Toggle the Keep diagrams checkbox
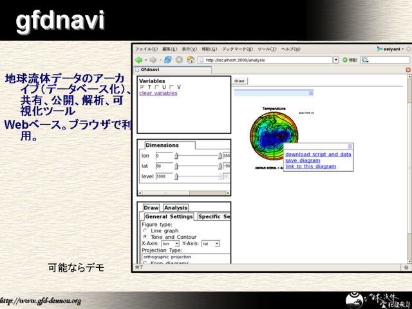 pyautogui.click(x=145, y=263)
